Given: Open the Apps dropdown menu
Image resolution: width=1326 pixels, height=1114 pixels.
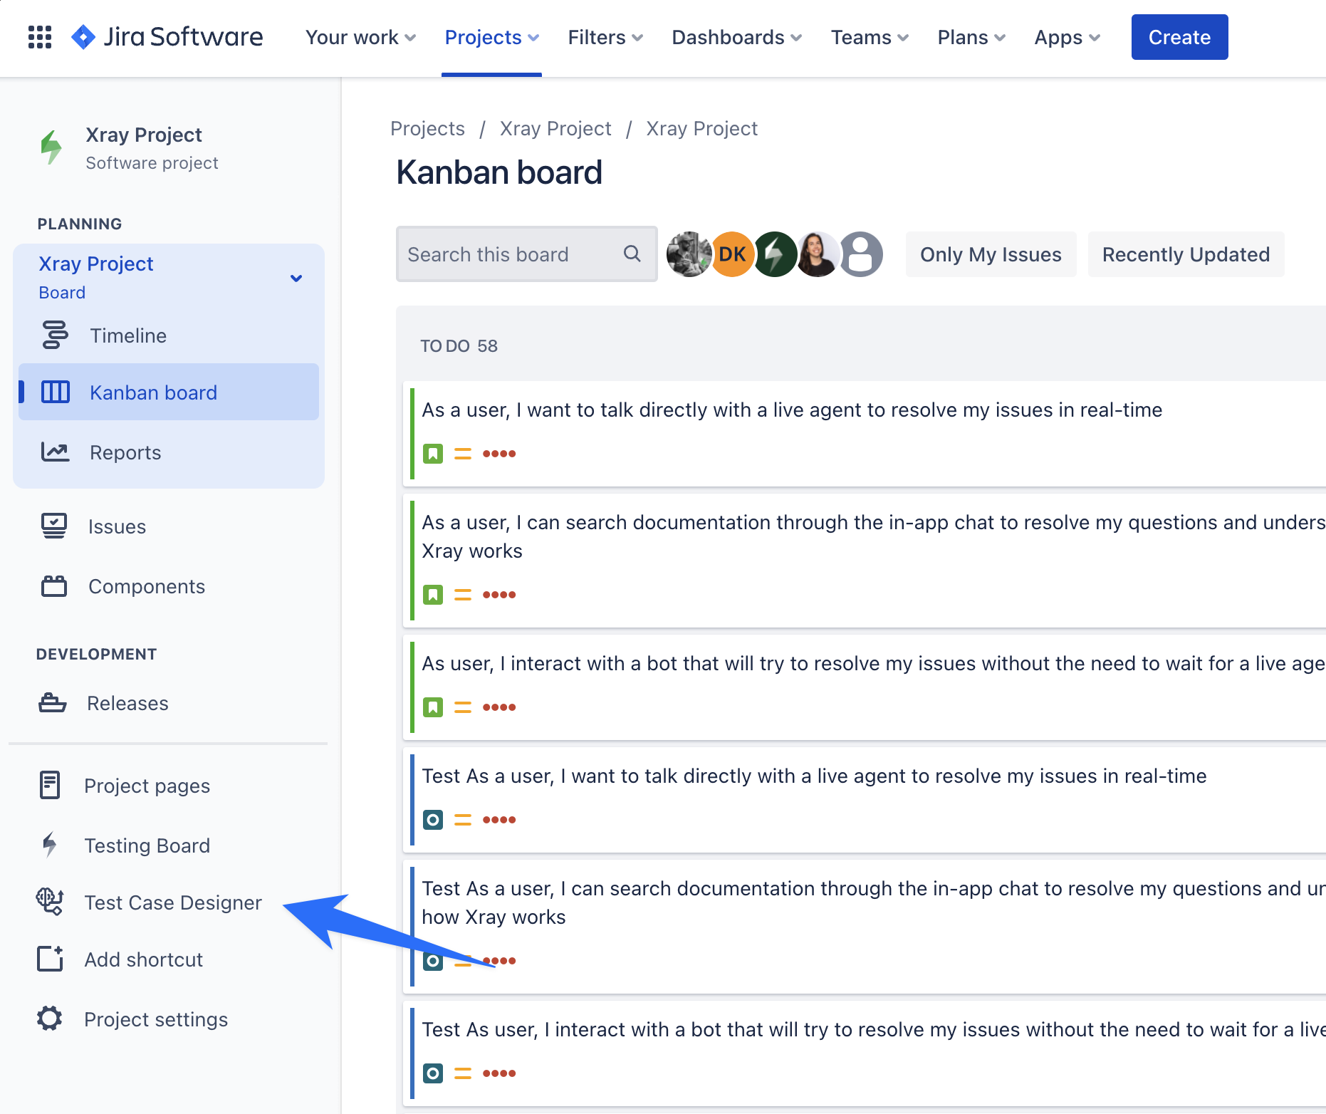Looking at the screenshot, I should pos(1067,37).
